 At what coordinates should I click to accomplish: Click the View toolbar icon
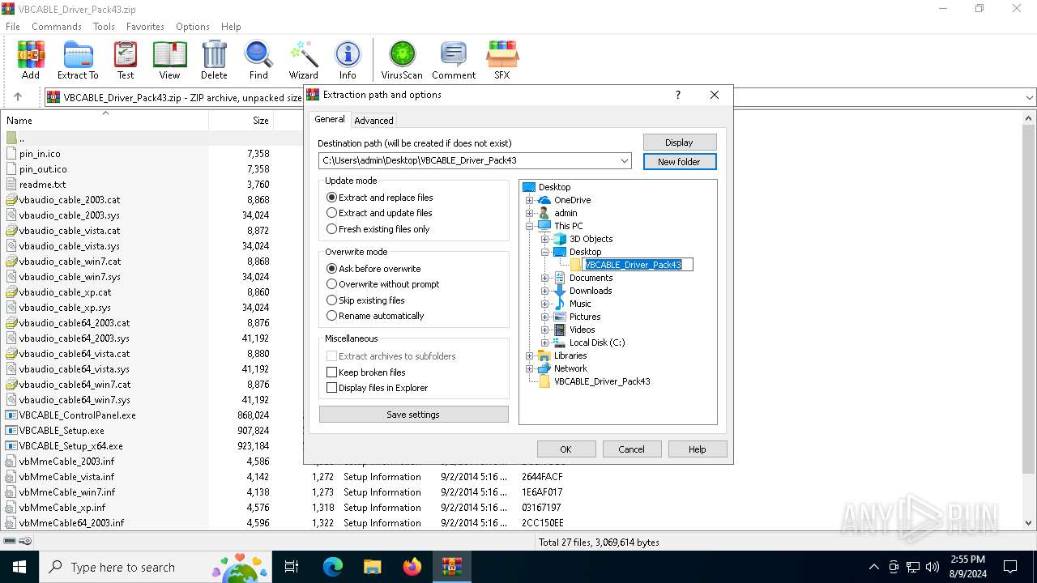coord(169,60)
